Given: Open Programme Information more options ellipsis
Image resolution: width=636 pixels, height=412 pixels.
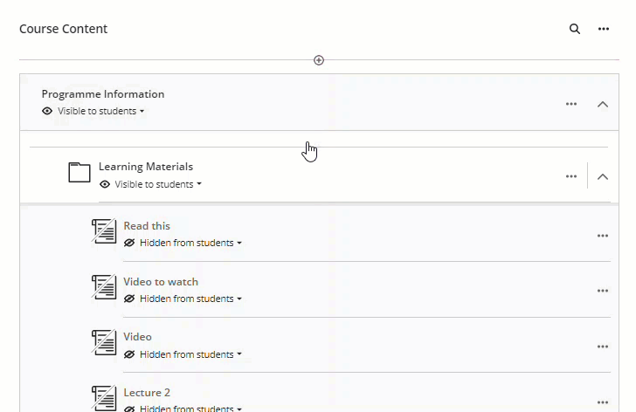Looking at the screenshot, I should pyautogui.click(x=571, y=104).
